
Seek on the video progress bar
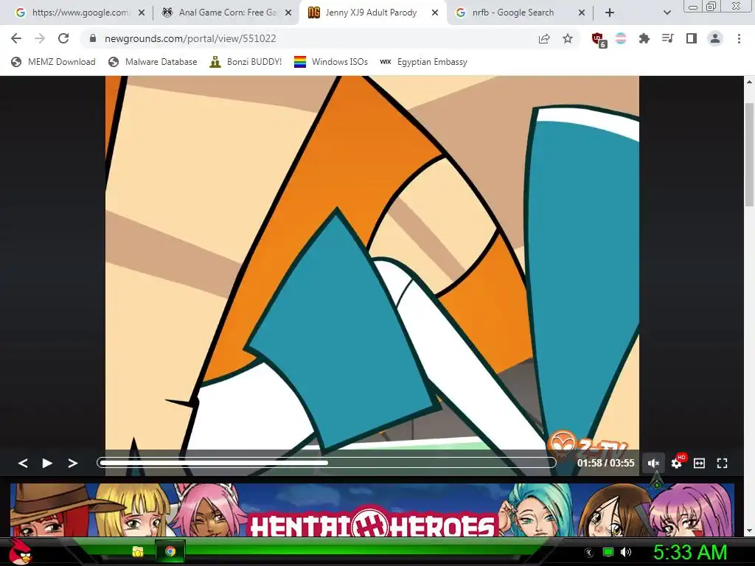(327, 463)
